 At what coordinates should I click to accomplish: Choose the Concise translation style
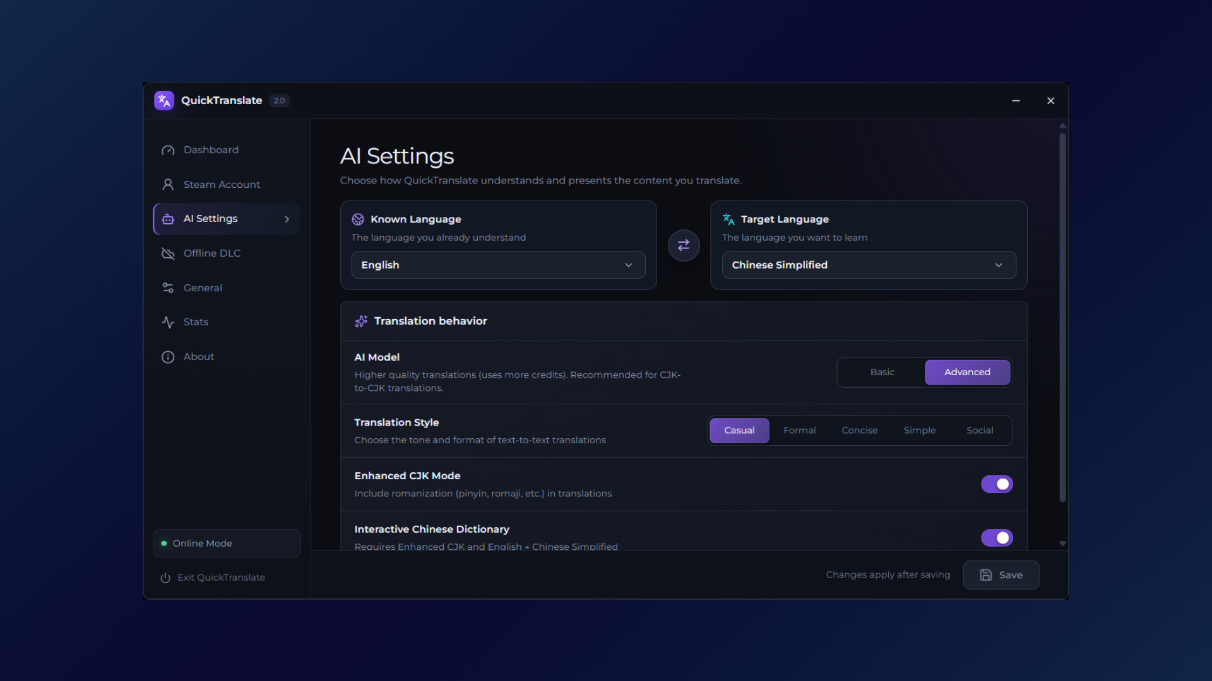pos(859,431)
